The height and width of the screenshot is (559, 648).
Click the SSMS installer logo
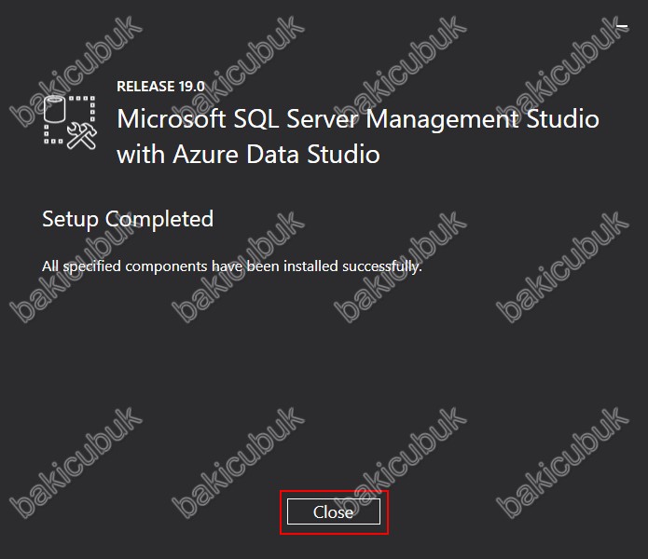[70, 122]
